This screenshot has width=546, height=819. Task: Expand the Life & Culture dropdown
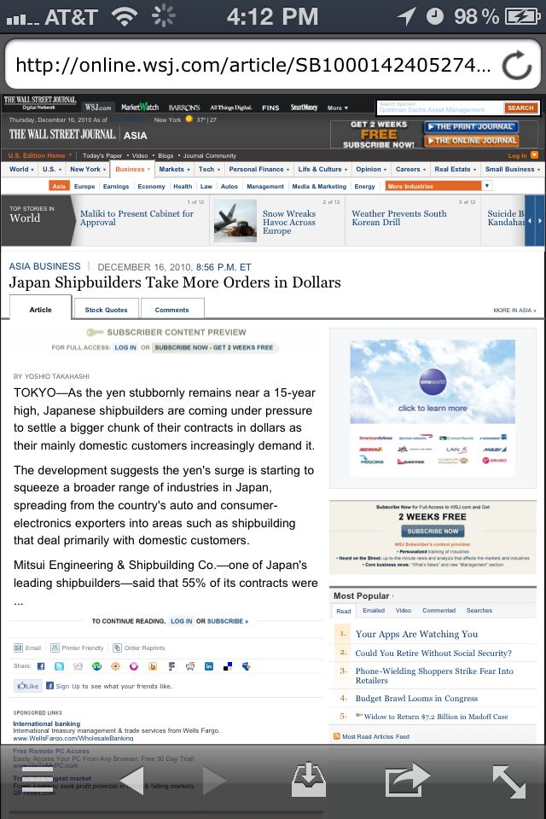322,169
